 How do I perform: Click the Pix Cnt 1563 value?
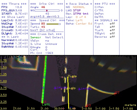[x=49, y=53]
